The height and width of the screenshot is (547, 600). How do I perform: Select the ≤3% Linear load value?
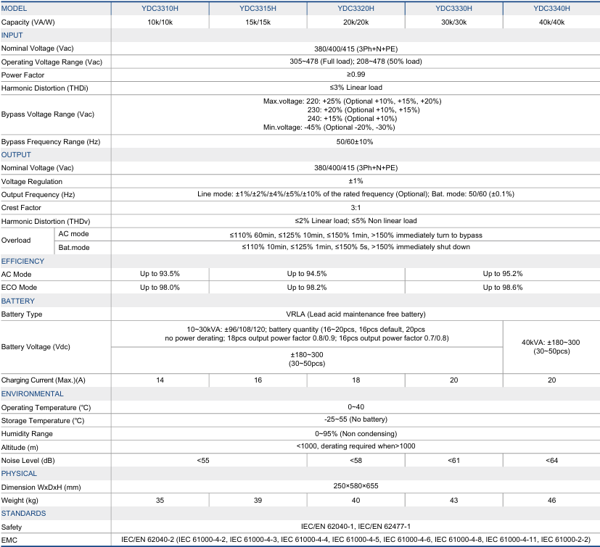point(356,87)
